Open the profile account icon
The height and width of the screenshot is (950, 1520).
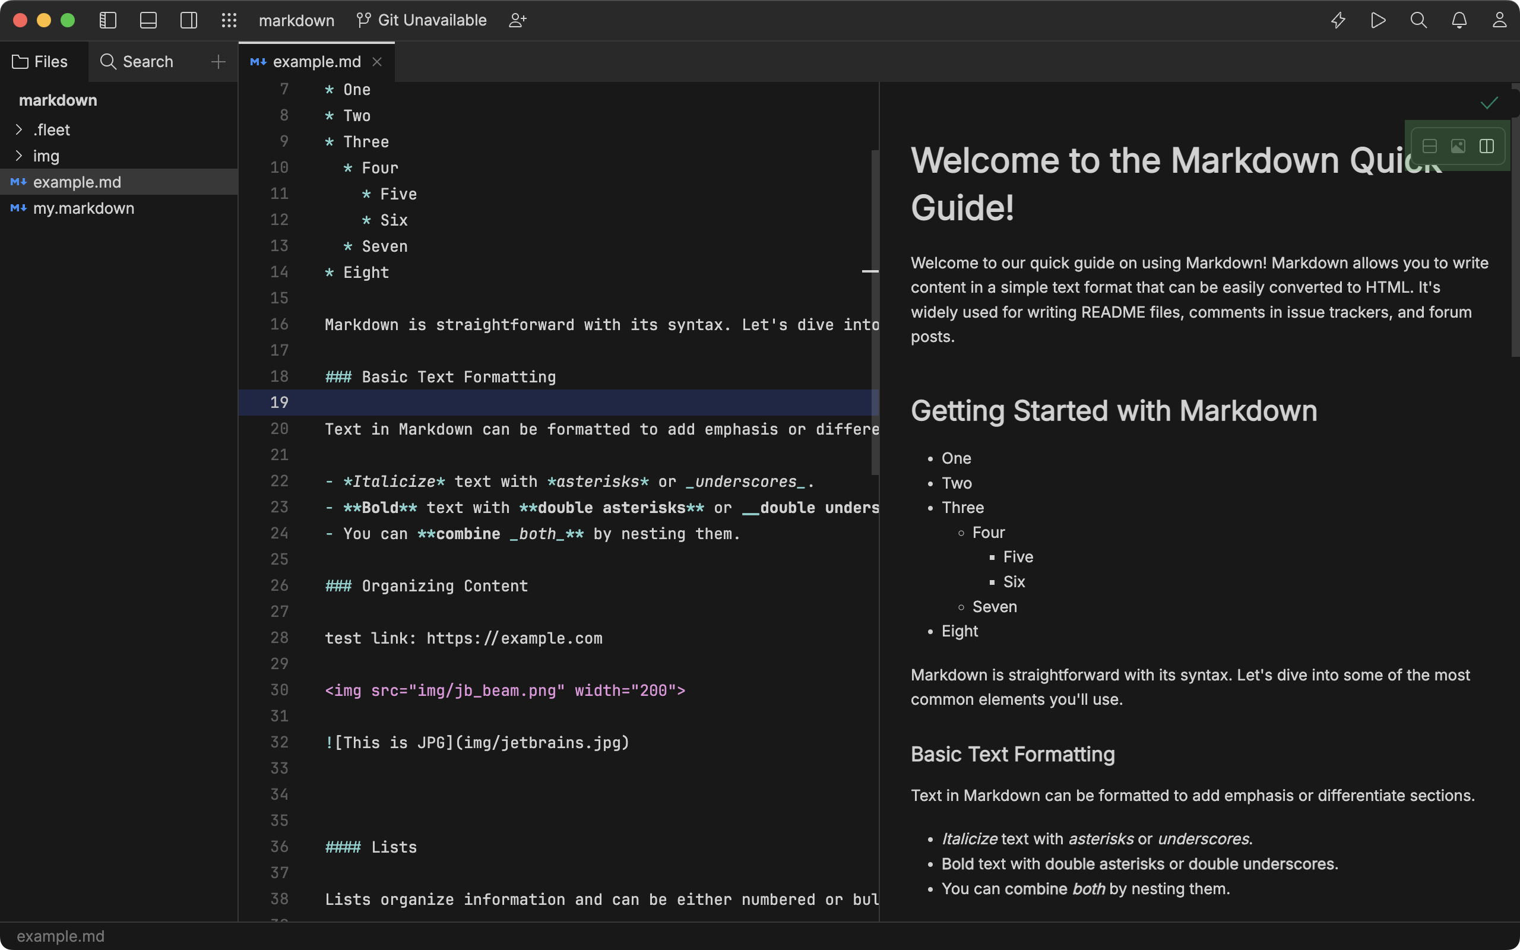(x=1500, y=20)
